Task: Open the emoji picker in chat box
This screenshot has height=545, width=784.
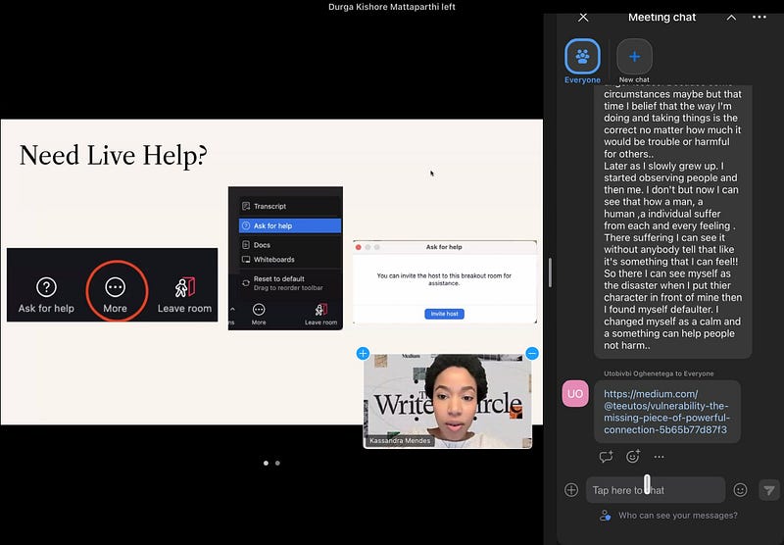Action: pyautogui.click(x=740, y=490)
